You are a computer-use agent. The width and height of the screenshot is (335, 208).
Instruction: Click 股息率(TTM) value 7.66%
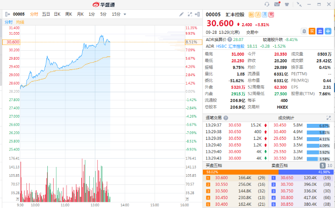coord(325,94)
